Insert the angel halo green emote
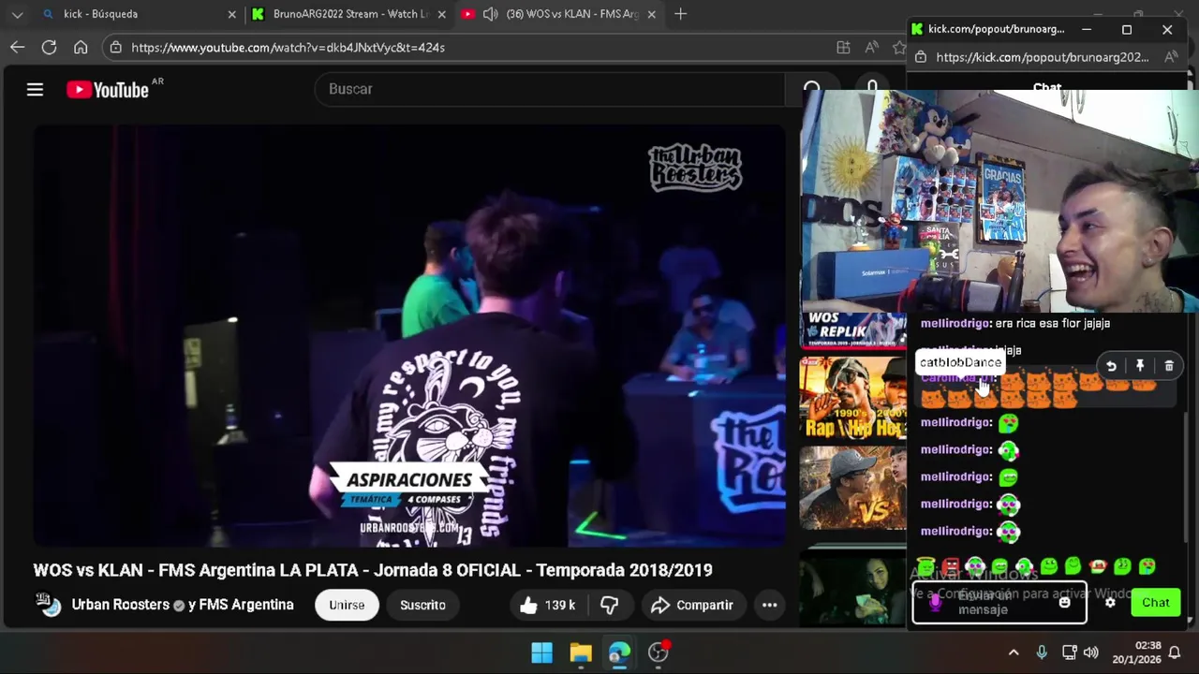Screen dimensions: 1199x674 click(926, 566)
